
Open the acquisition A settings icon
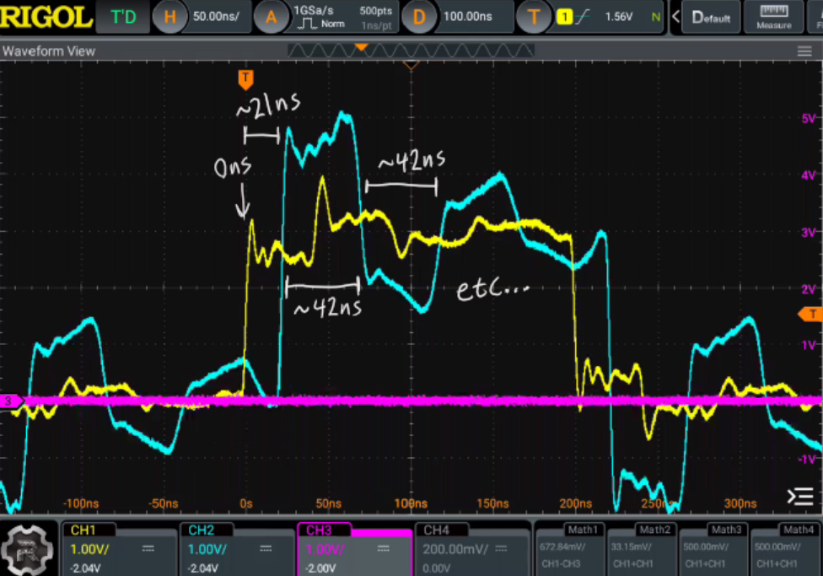[x=272, y=17]
